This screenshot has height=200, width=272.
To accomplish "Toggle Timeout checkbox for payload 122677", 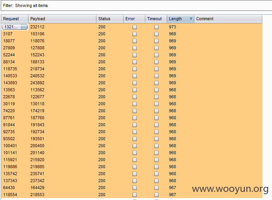I will pos(156,97).
